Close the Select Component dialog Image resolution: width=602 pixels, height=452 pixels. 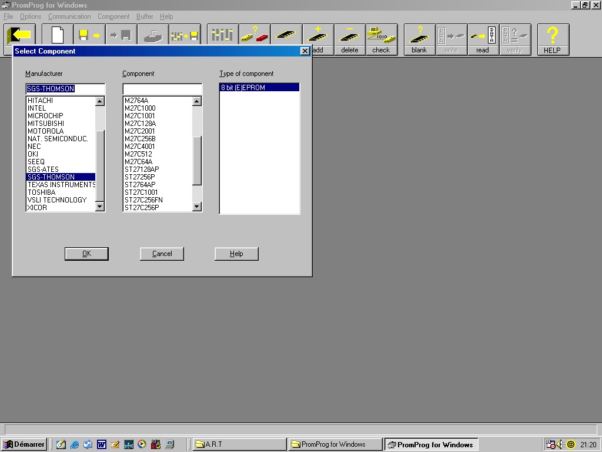[305, 51]
